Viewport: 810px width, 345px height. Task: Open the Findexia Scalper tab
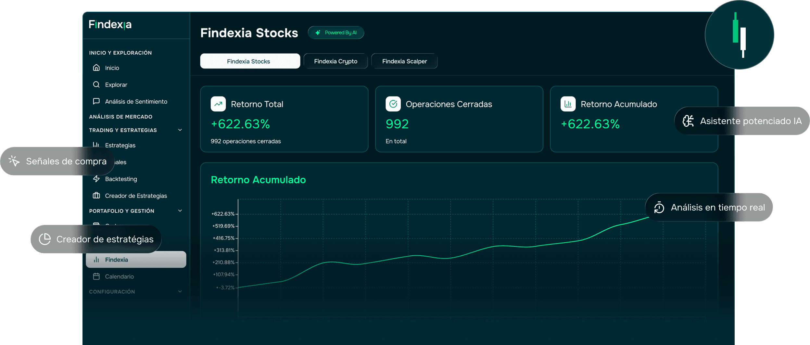pyautogui.click(x=404, y=61)
